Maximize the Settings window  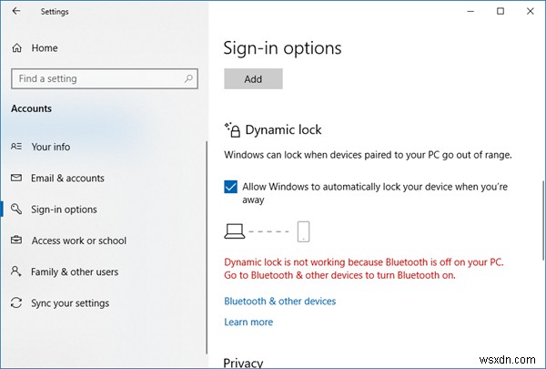point(500,11)
